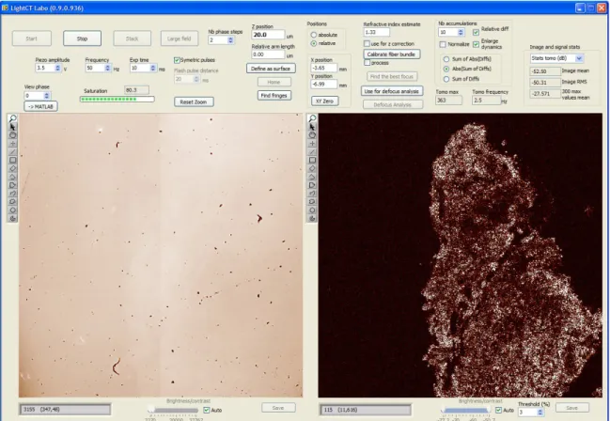Image resolution: width=610 pixels, height=421 pixels.
Task: Select the rectangle ROI tool beside the left camera image
Action: click(x=12, y=161)
